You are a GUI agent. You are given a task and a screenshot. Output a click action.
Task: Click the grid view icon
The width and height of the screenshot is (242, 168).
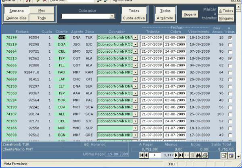click(231, 155)
